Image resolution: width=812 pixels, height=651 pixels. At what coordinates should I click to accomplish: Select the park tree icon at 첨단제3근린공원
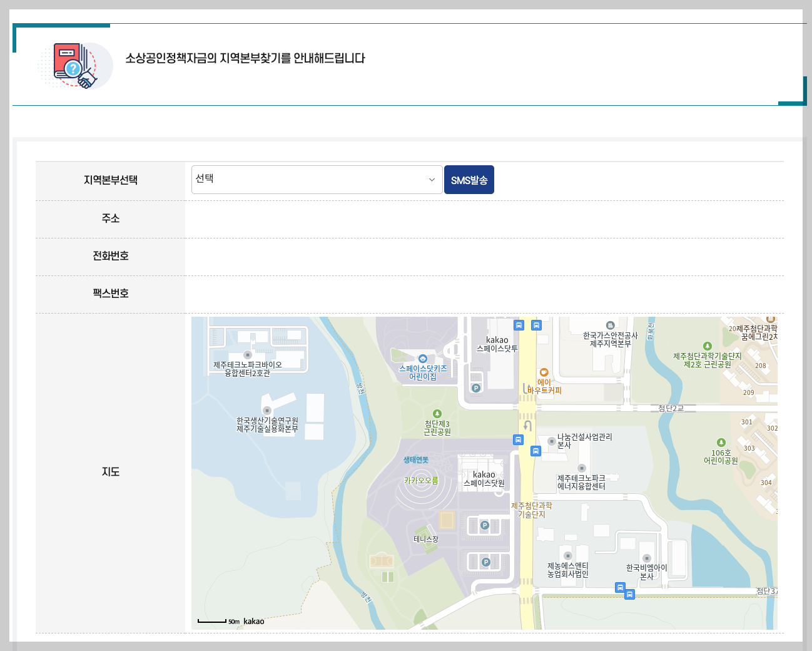click(x=438, y=413)
